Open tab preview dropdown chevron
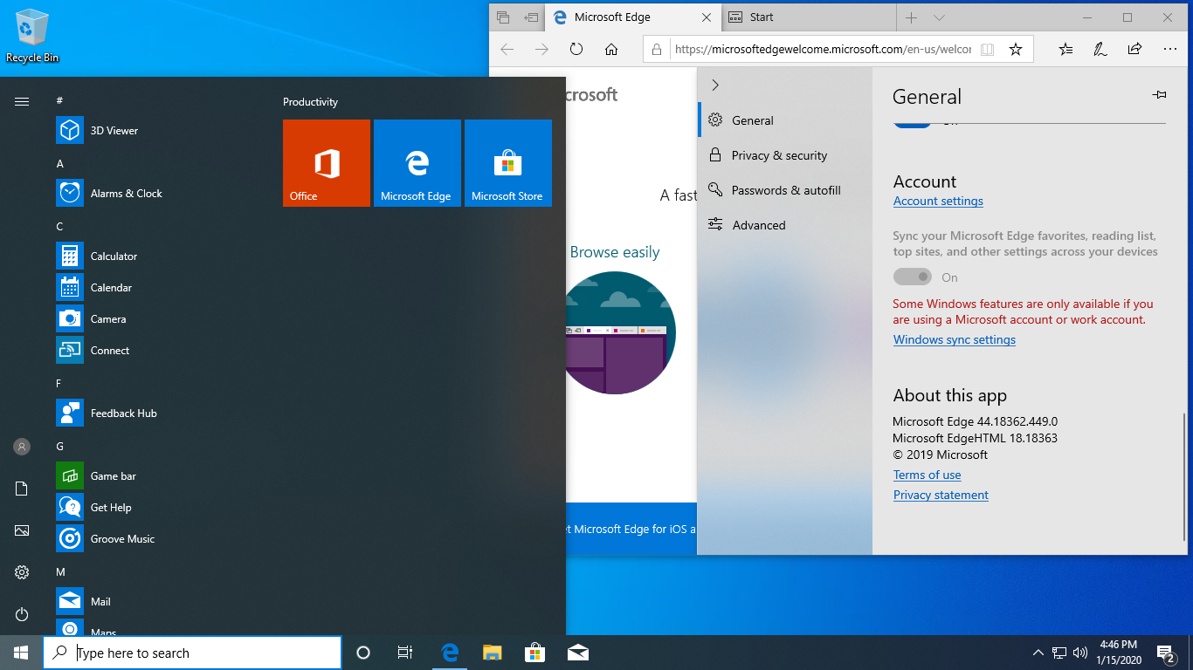1193x670 pixels. coord(939,17)
